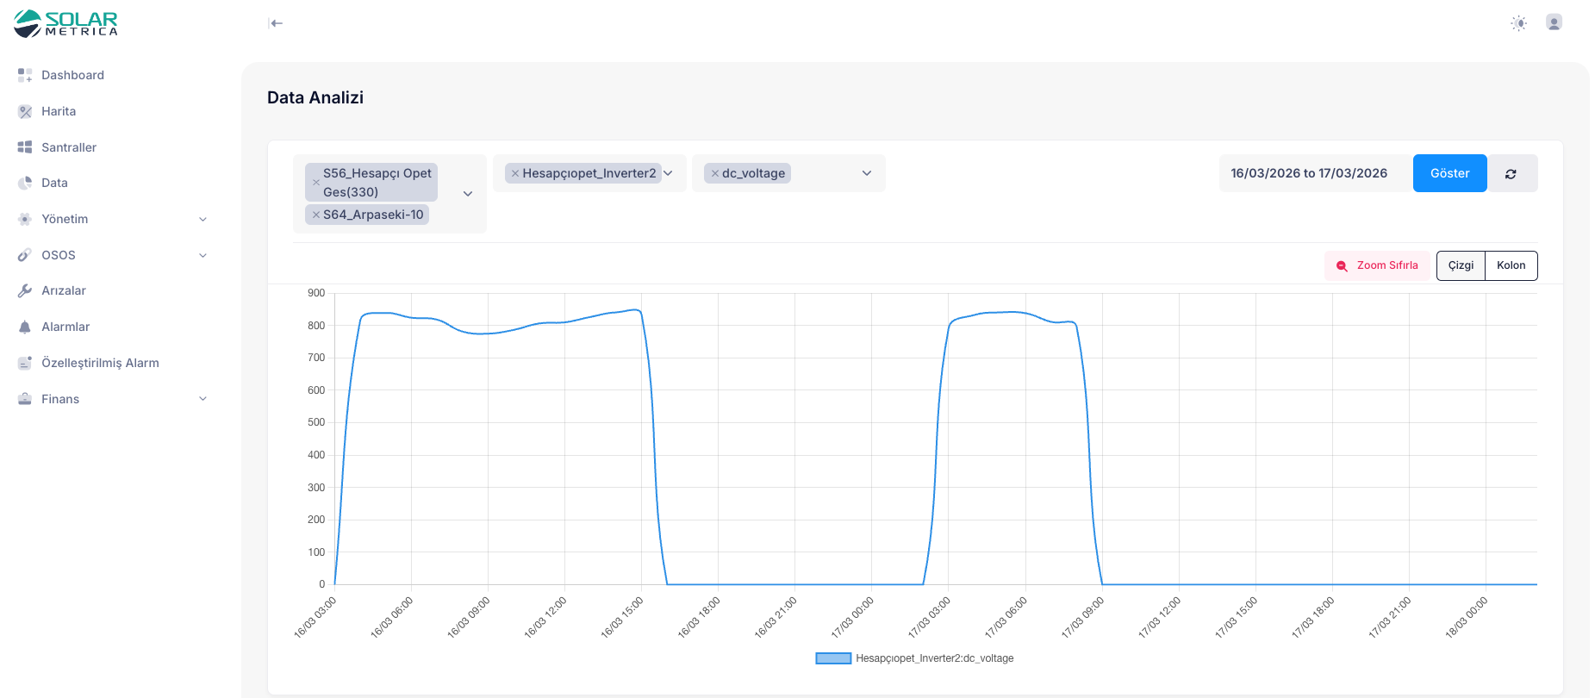The height and width of the screenshot is (698, 1595).
Task: Remove the S64_Arpaseki-10 tag
Action: 316,215
